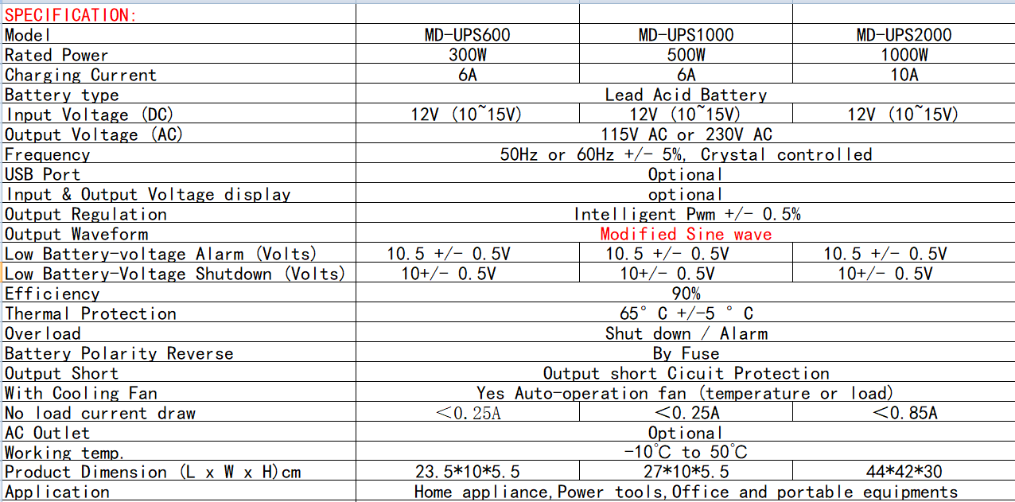The height and width of the screenshot is (502, 1015).
Task: Select the Shut down / Alarm cell
Action: (686, 333)
